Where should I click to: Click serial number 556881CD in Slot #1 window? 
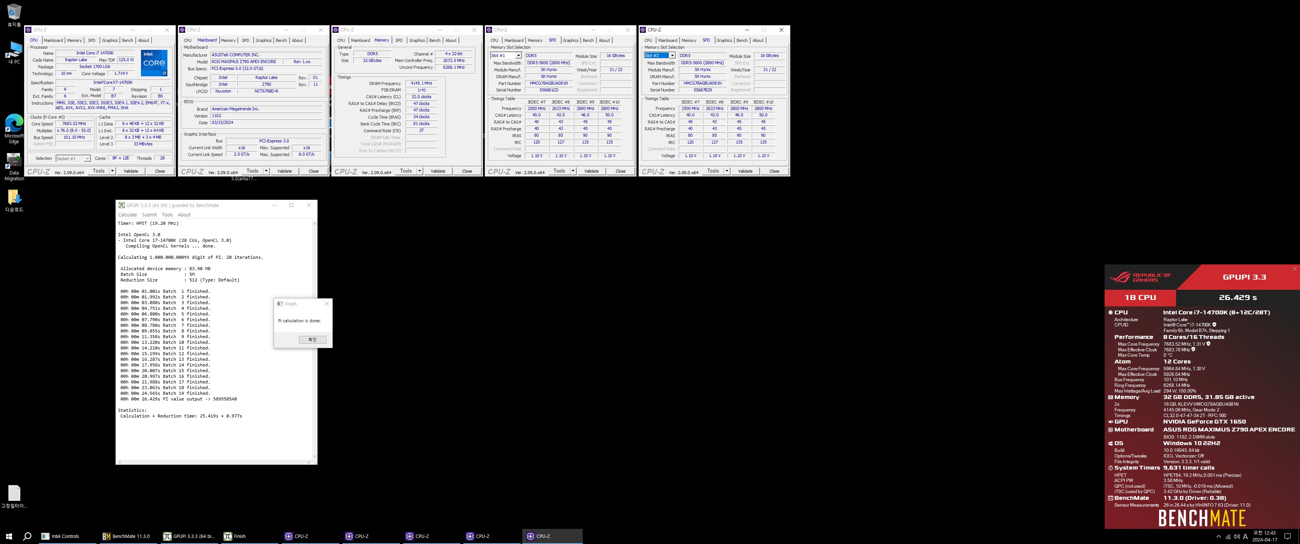(x=549, y=90)
